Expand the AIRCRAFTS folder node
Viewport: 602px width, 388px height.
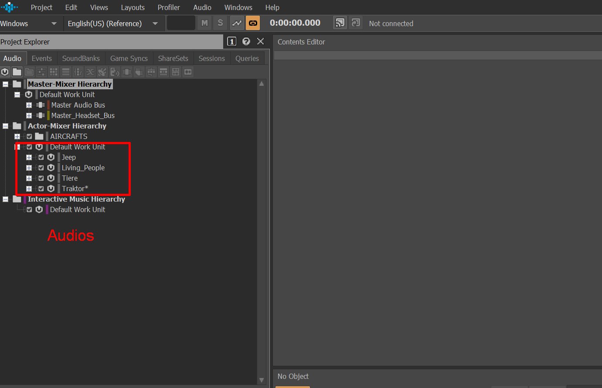17,136
